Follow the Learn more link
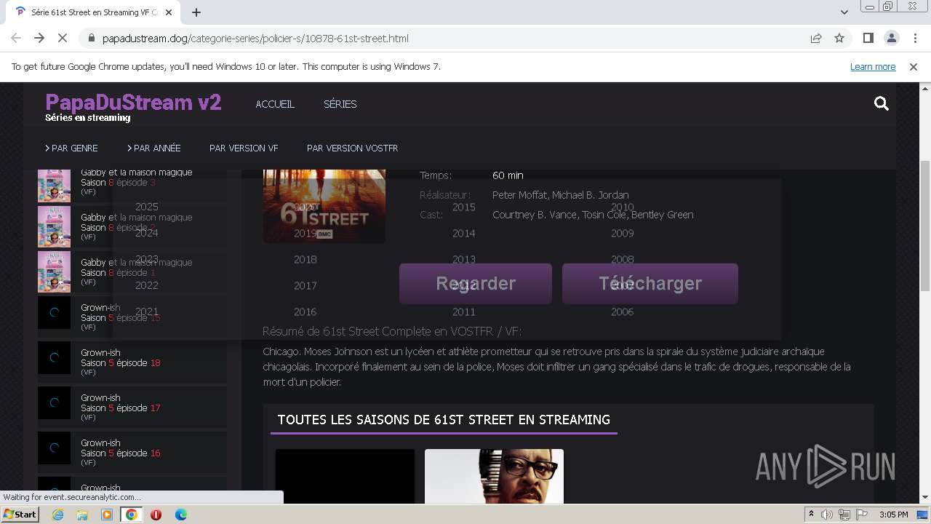The width and height of the screenshot is (931, 524). pos(873,66)
